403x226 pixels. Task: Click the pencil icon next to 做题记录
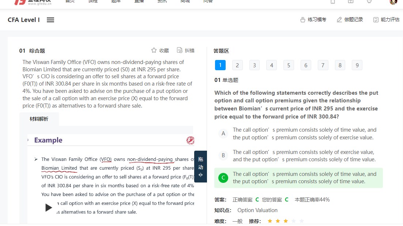[x=339, y=20]
